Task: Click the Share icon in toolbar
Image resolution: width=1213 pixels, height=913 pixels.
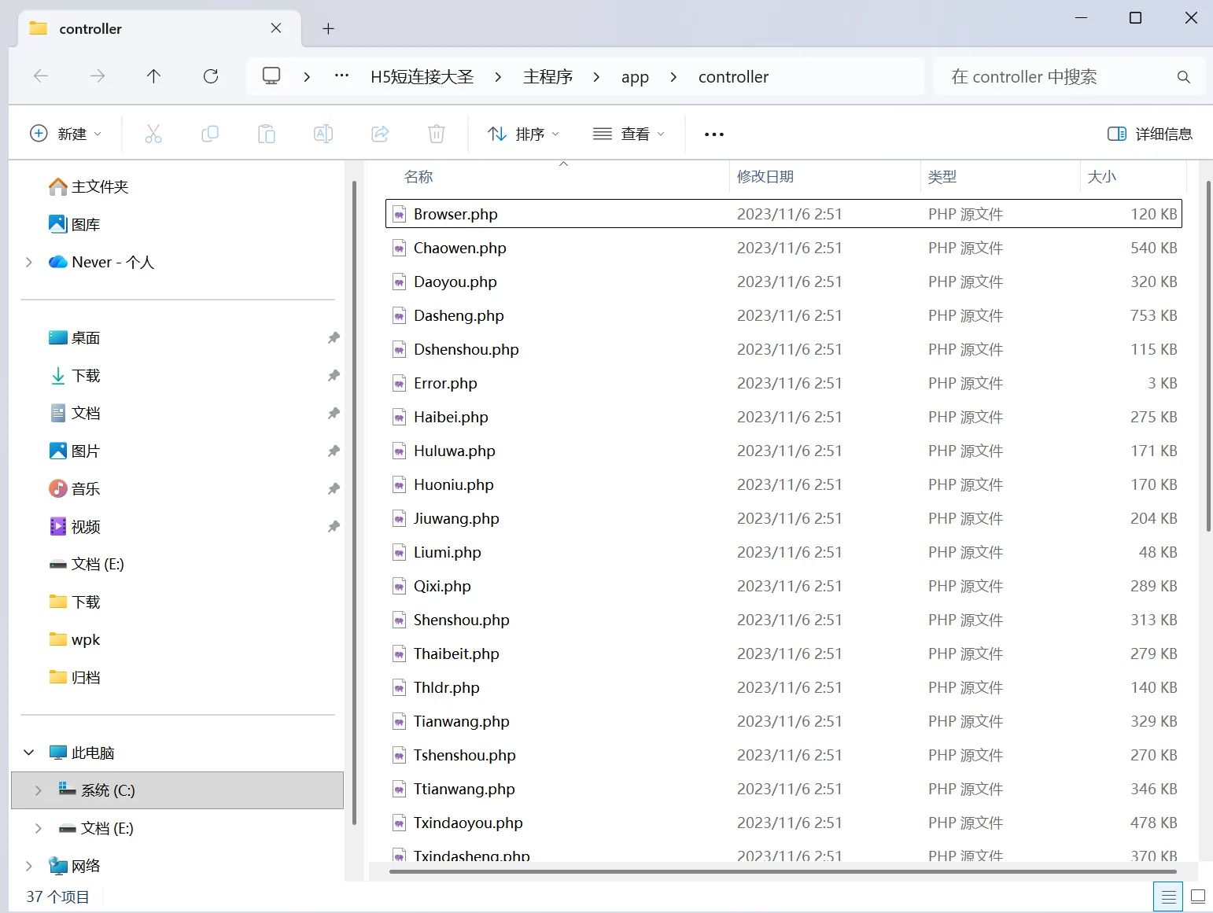Action: coord(380,134)
